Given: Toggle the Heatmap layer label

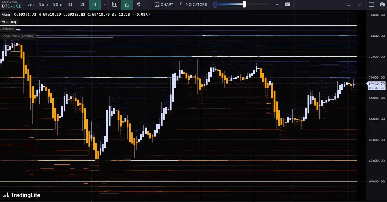Looking at the screenshot, I should coord(9,22).
